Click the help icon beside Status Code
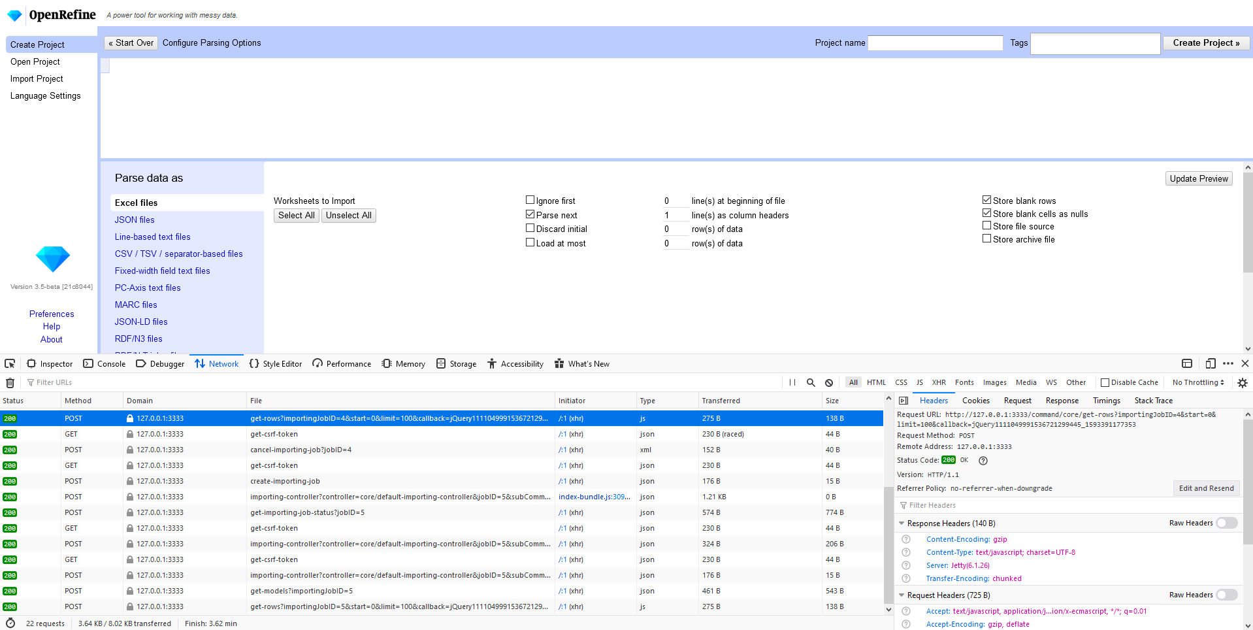The width and height of the screenshot is (1253, 630). pyautogui.click(x=983, y=460)
